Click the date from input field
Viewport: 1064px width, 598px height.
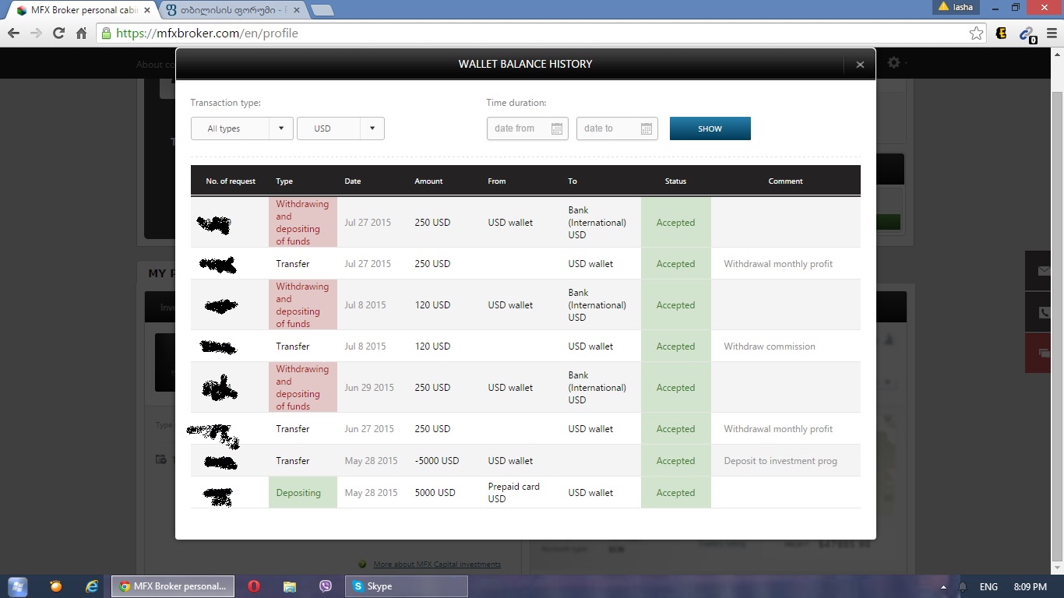click(527, 128)
